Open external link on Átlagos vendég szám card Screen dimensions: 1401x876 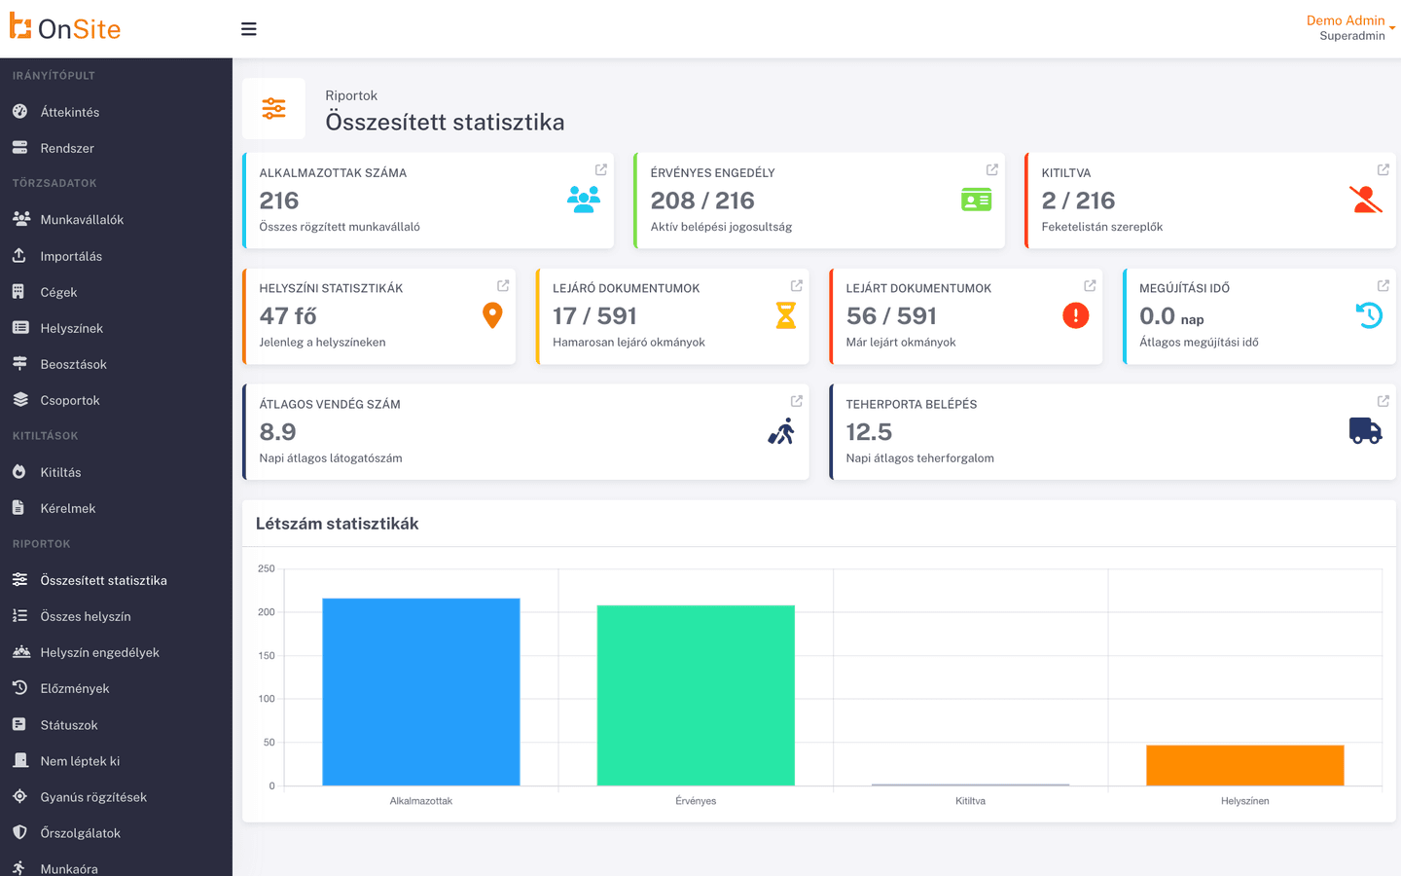click(x=797, y=401)
